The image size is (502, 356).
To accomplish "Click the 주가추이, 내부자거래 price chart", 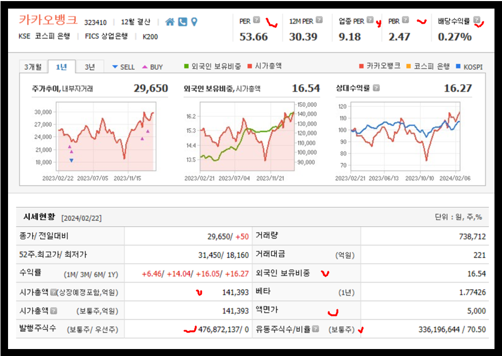I will pyautogui.click(x=107, y=136).
